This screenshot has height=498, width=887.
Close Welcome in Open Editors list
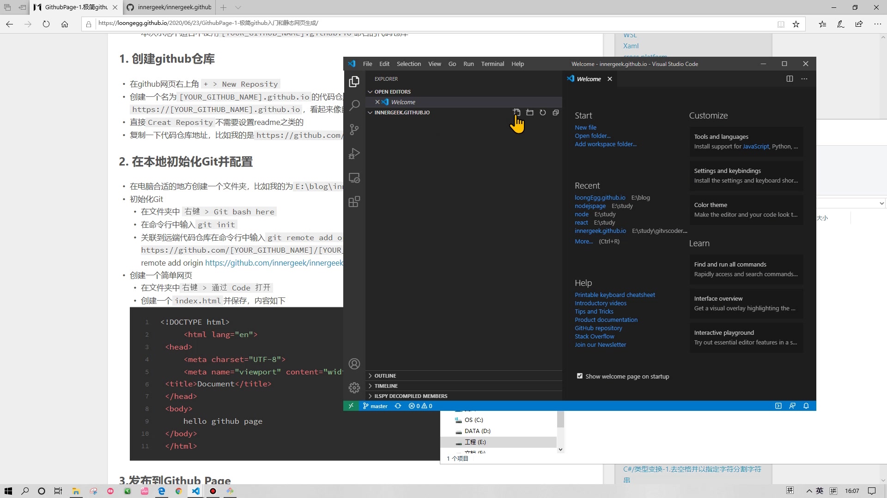[377, 102]
